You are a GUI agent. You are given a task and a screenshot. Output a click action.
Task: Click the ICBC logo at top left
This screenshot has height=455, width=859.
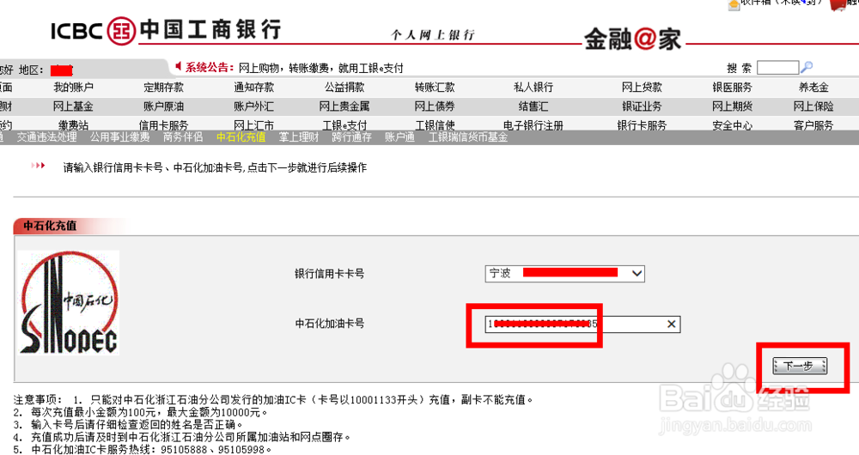[x=166, y=30]
